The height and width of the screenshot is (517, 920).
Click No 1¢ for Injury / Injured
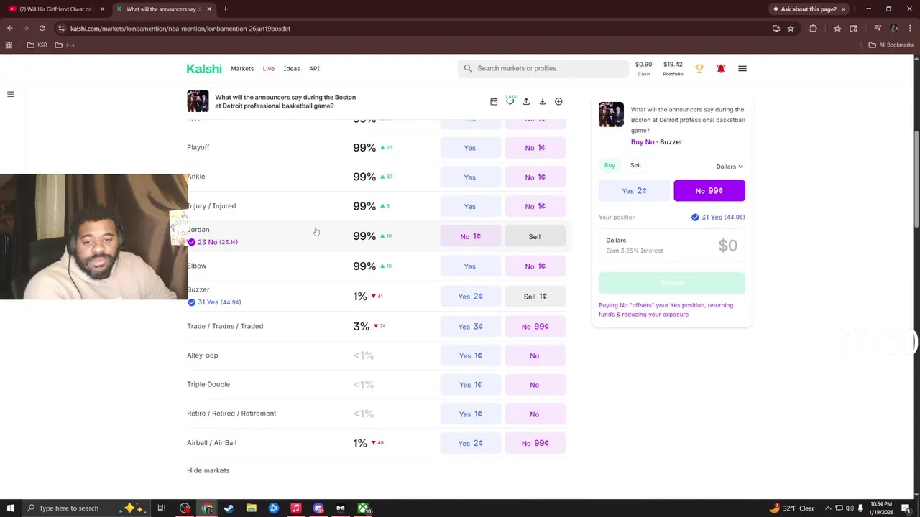[x=535, y=207]
